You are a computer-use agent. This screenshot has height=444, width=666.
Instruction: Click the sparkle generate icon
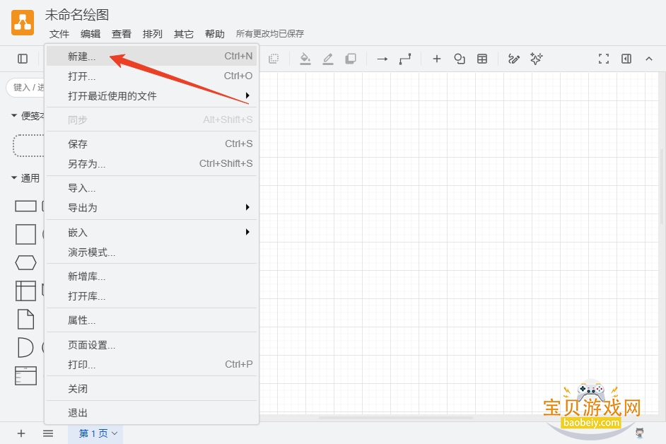[x=537, y=59]
